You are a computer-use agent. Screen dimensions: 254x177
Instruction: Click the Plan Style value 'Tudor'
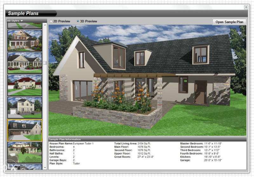(76, 163)
